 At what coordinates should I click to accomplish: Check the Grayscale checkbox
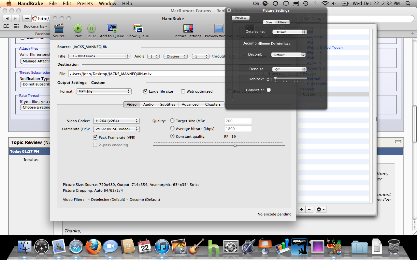pos(269,90)
